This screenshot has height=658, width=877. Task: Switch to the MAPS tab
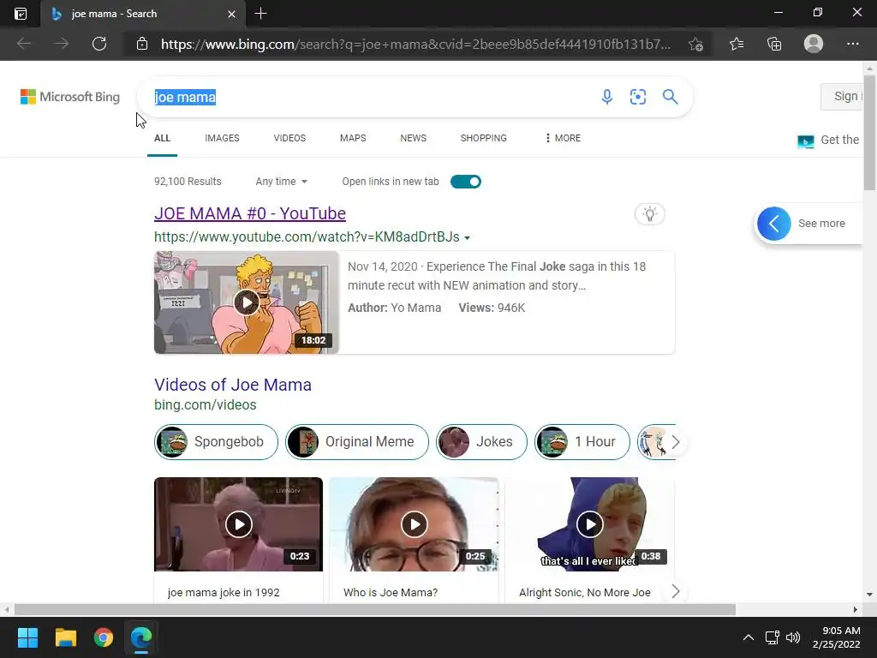click(x=353, y=138)
